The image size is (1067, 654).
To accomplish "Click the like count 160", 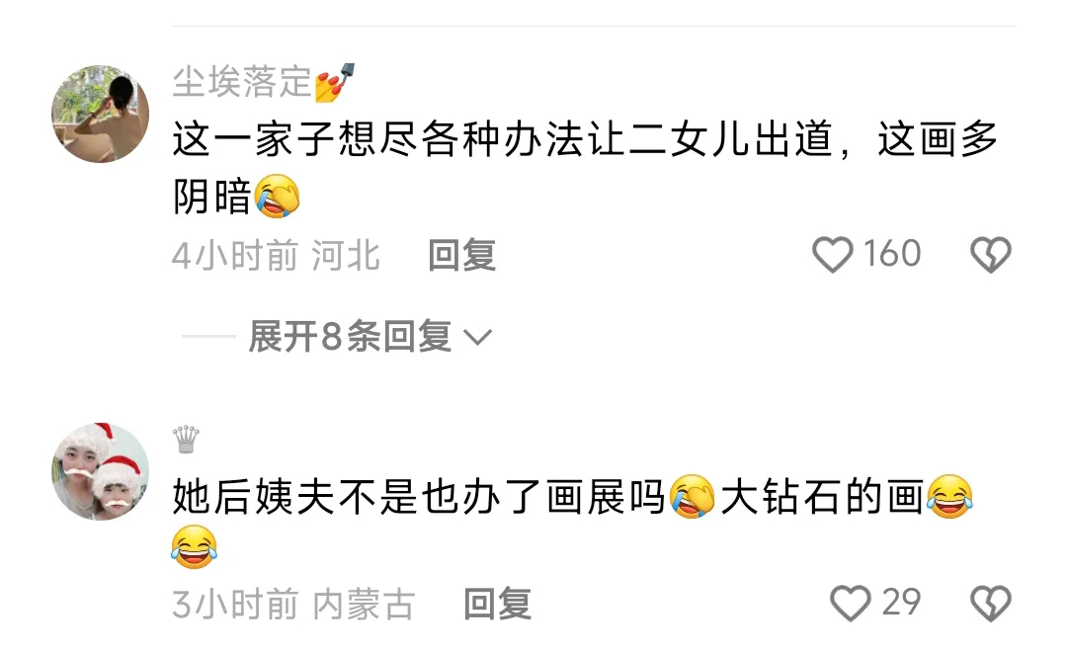I will 892,254.
